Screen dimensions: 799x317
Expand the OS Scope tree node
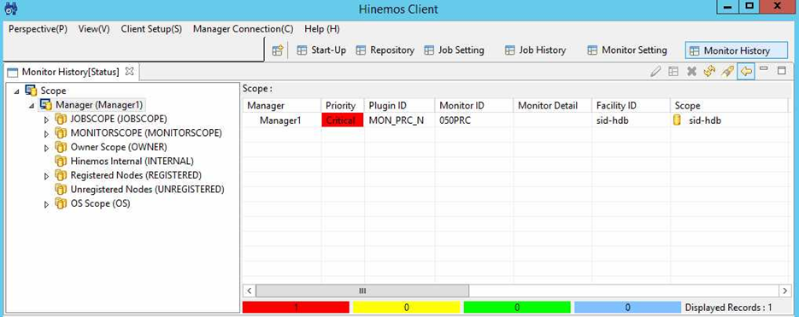[46, 204]
